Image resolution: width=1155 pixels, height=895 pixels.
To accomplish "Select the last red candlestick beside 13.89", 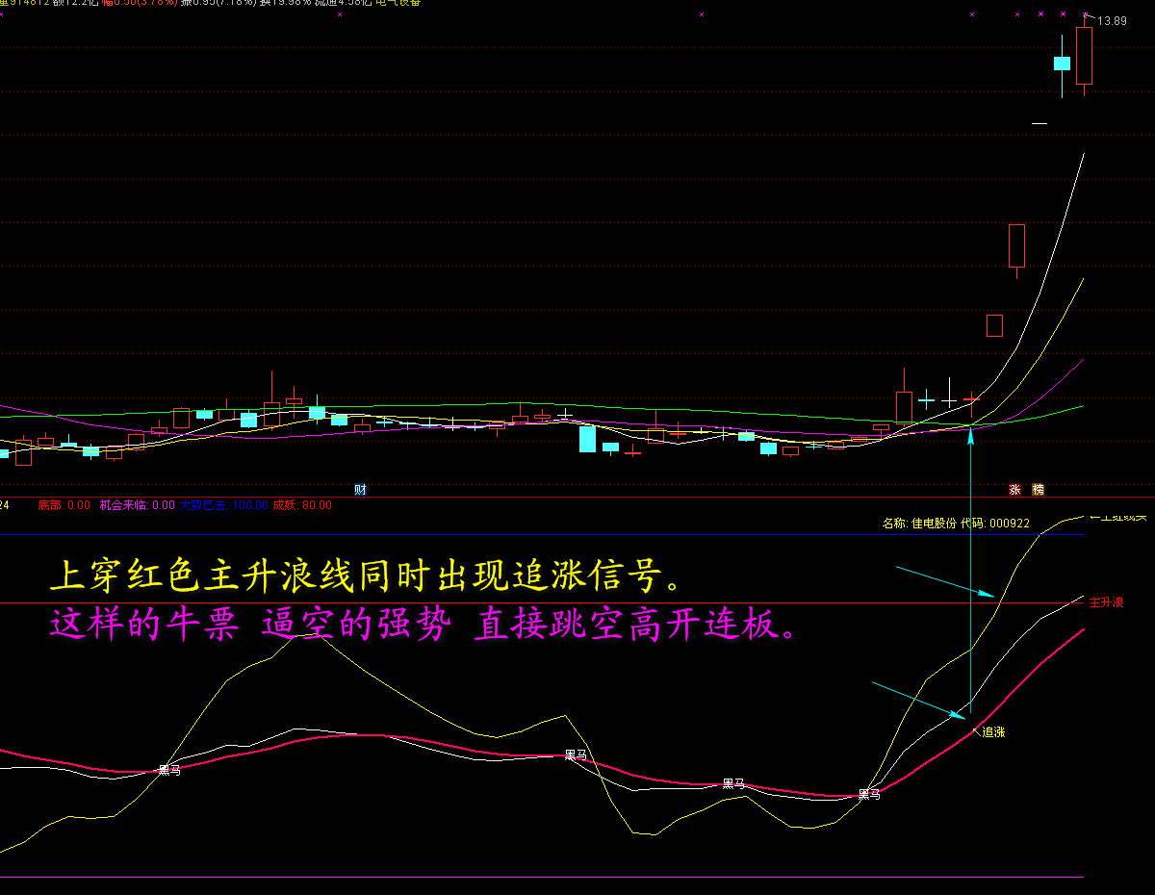I will coord(1084,56).
